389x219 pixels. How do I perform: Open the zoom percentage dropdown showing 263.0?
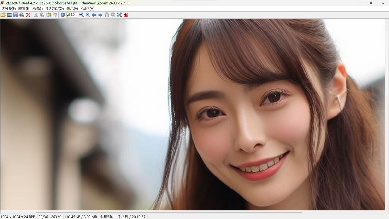[72, 15]
